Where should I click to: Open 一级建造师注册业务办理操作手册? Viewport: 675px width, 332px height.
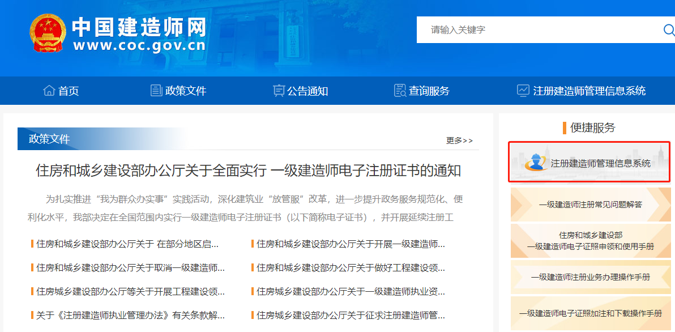pos(591,277)
